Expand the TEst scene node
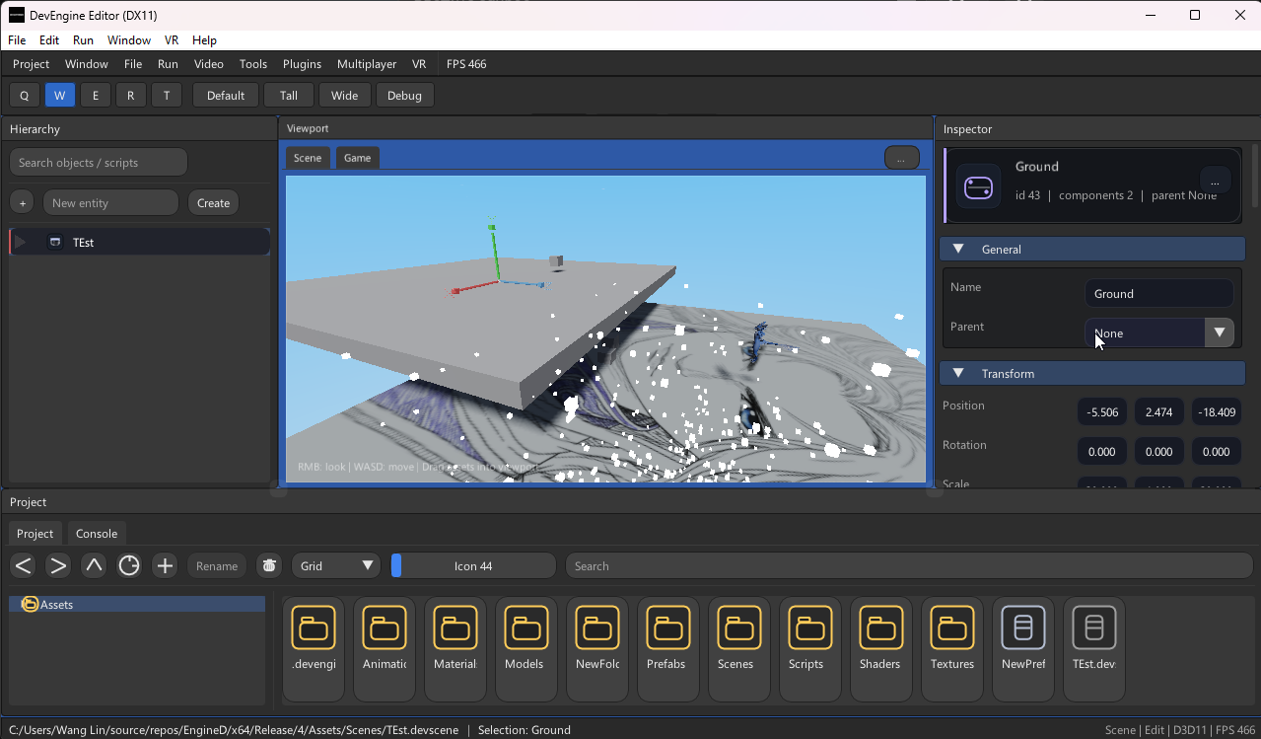 tap(20, 242)
